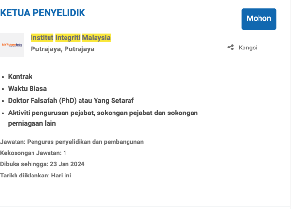The height and width of the screenshot is (209, 291).
Task: Open the MYFutureJobs company logo thumbnail
Action: [x=12, y=45]
